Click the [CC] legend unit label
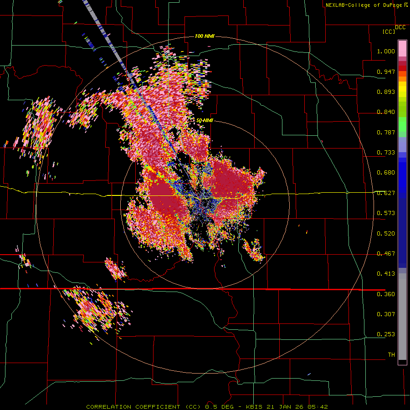The image size is (410, 410). pyautogui.click(x=389, y=31)
